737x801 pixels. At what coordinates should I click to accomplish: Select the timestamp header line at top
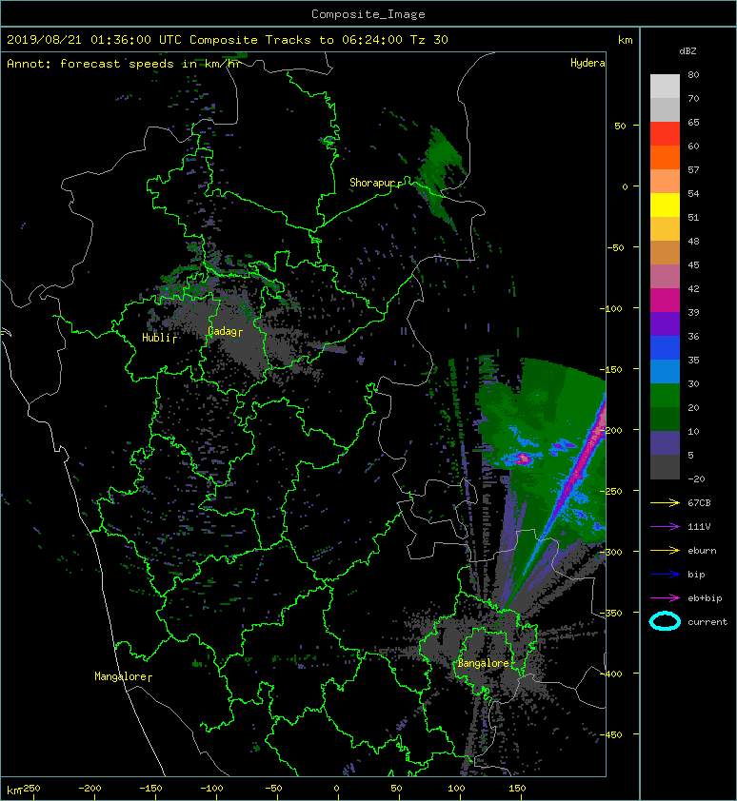(228, 40)
